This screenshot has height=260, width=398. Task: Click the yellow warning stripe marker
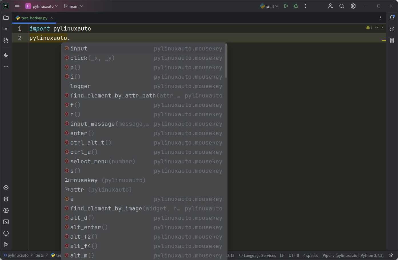click(384, 41)
